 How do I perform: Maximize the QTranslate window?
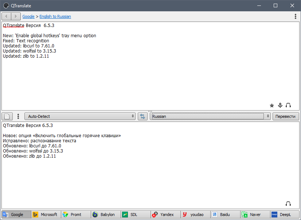pos(275,5)
